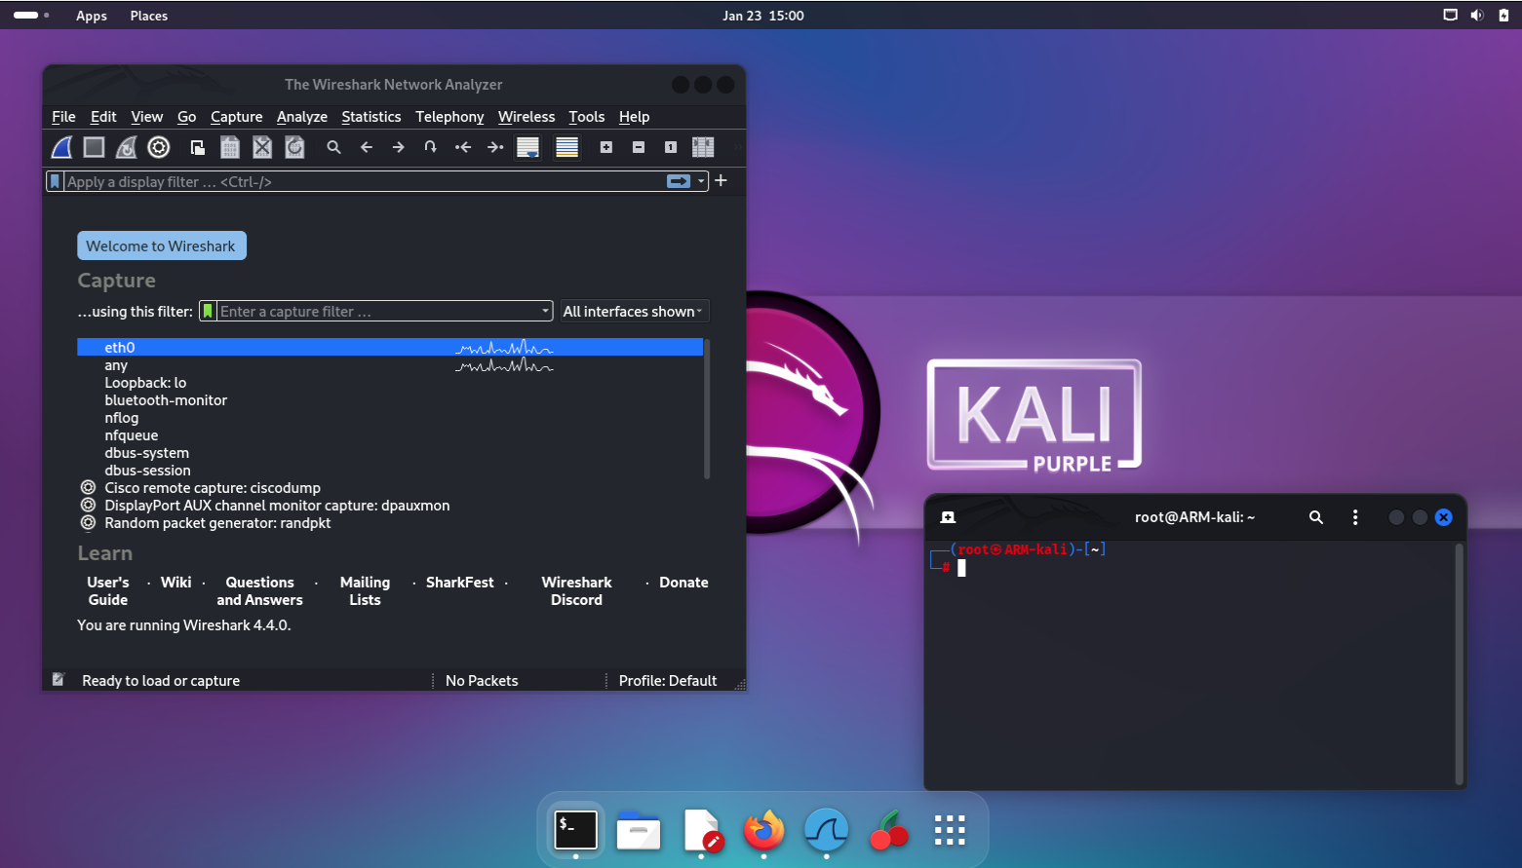Toggle auto-scroll during live capture

pyautogui.click(x=527, y=147)
